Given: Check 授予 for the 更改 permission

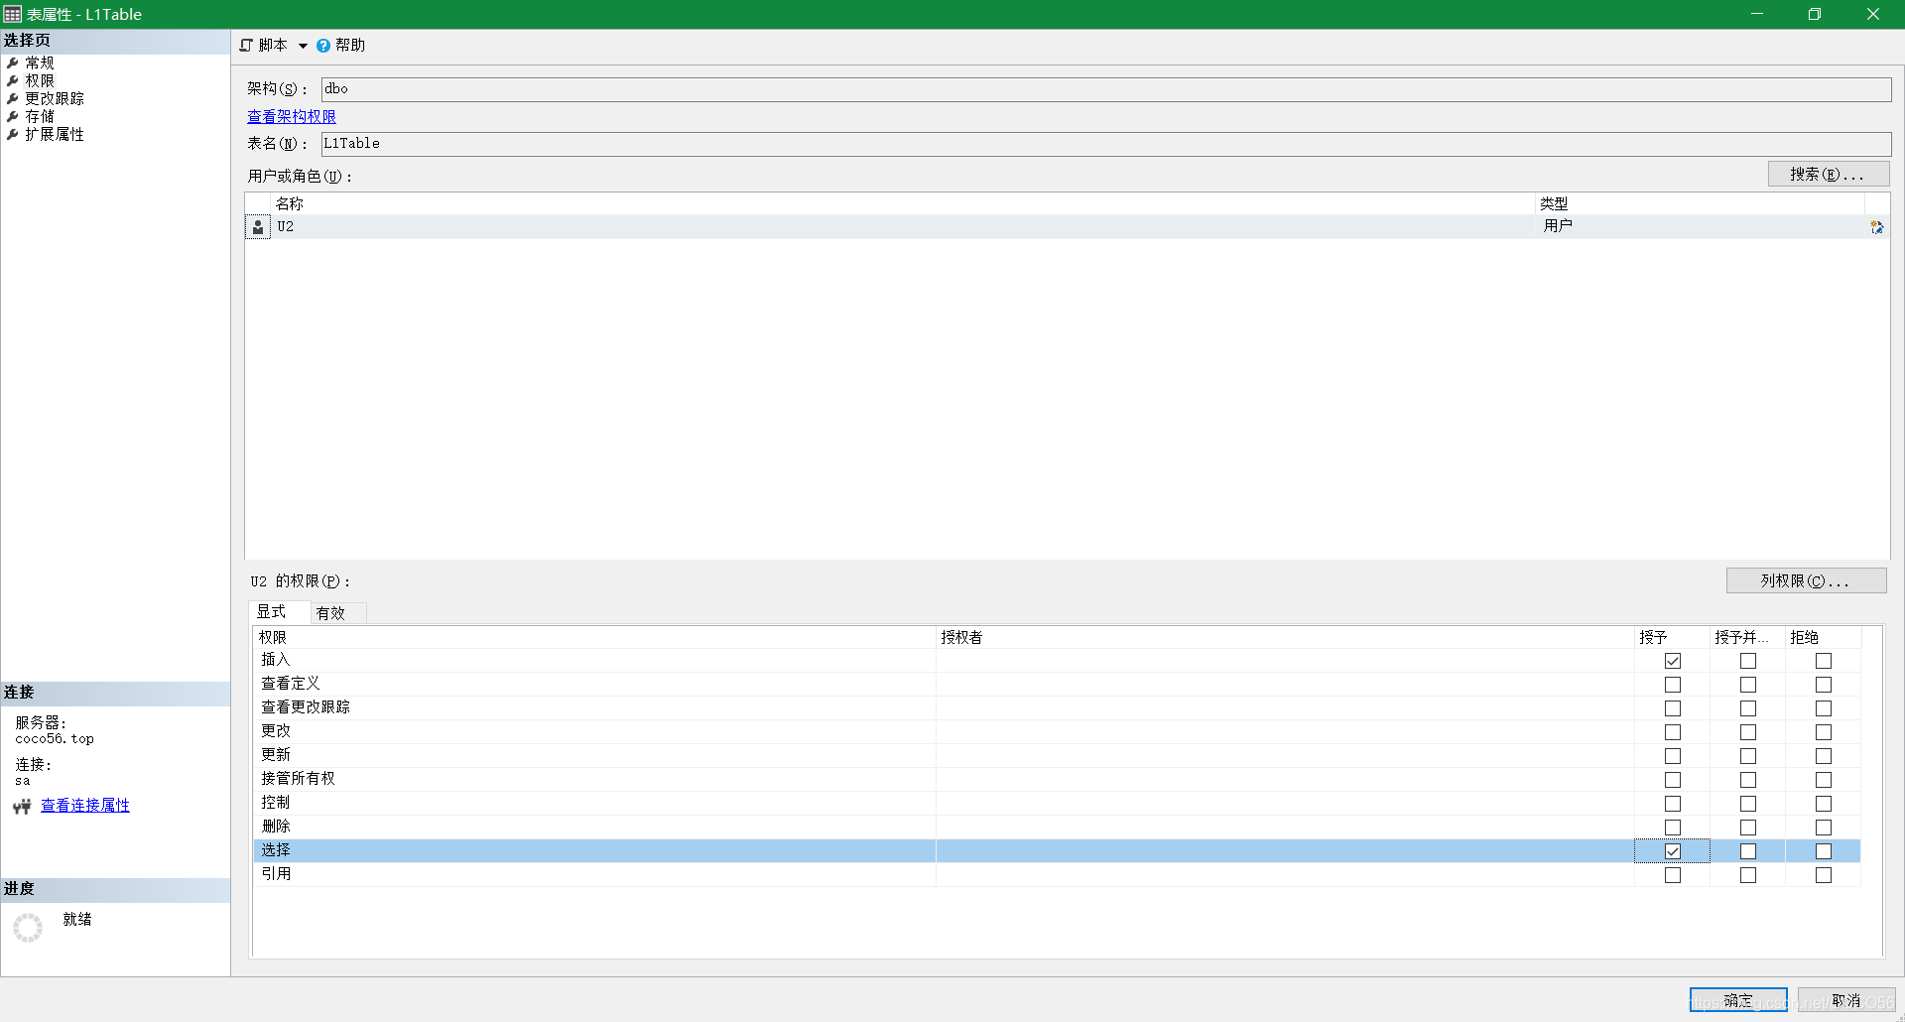Looking at the screenshot, I should click(1673, 732).
